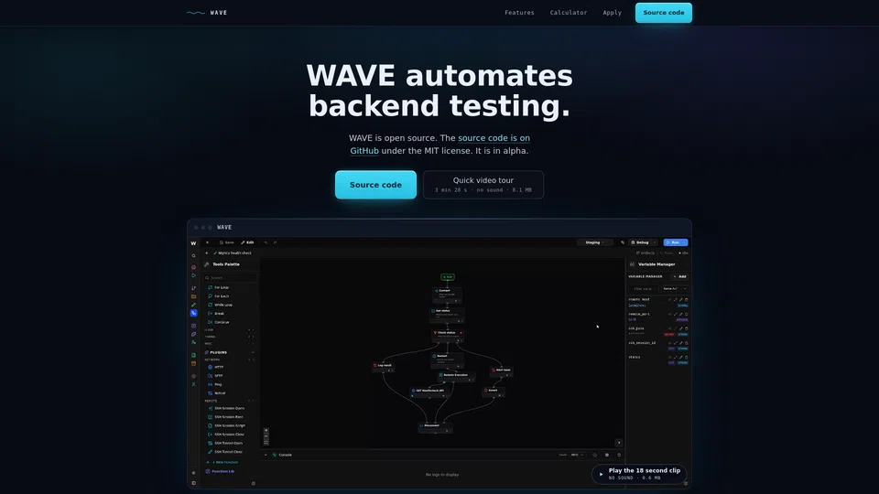Focus the Filter vars input field

pyautogui.click(x=643, y=289)
